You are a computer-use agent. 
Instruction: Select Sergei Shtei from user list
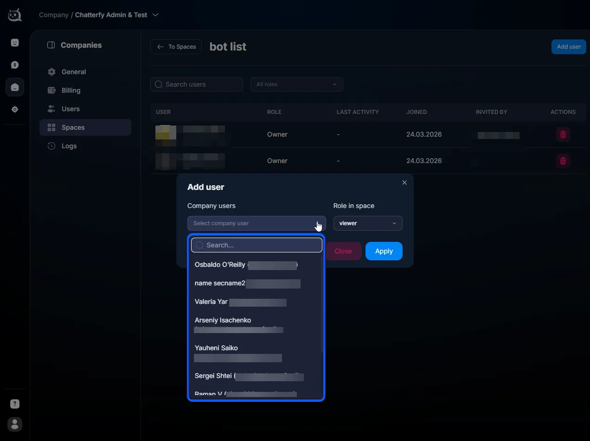(x=256, y=376)
